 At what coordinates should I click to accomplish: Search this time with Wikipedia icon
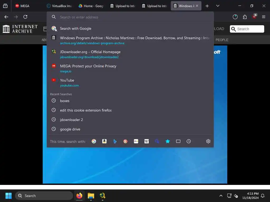click(147, 141)
